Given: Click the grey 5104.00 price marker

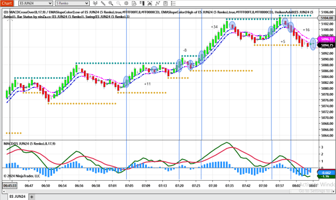Looking at the screenshot, I should (327, 18).
